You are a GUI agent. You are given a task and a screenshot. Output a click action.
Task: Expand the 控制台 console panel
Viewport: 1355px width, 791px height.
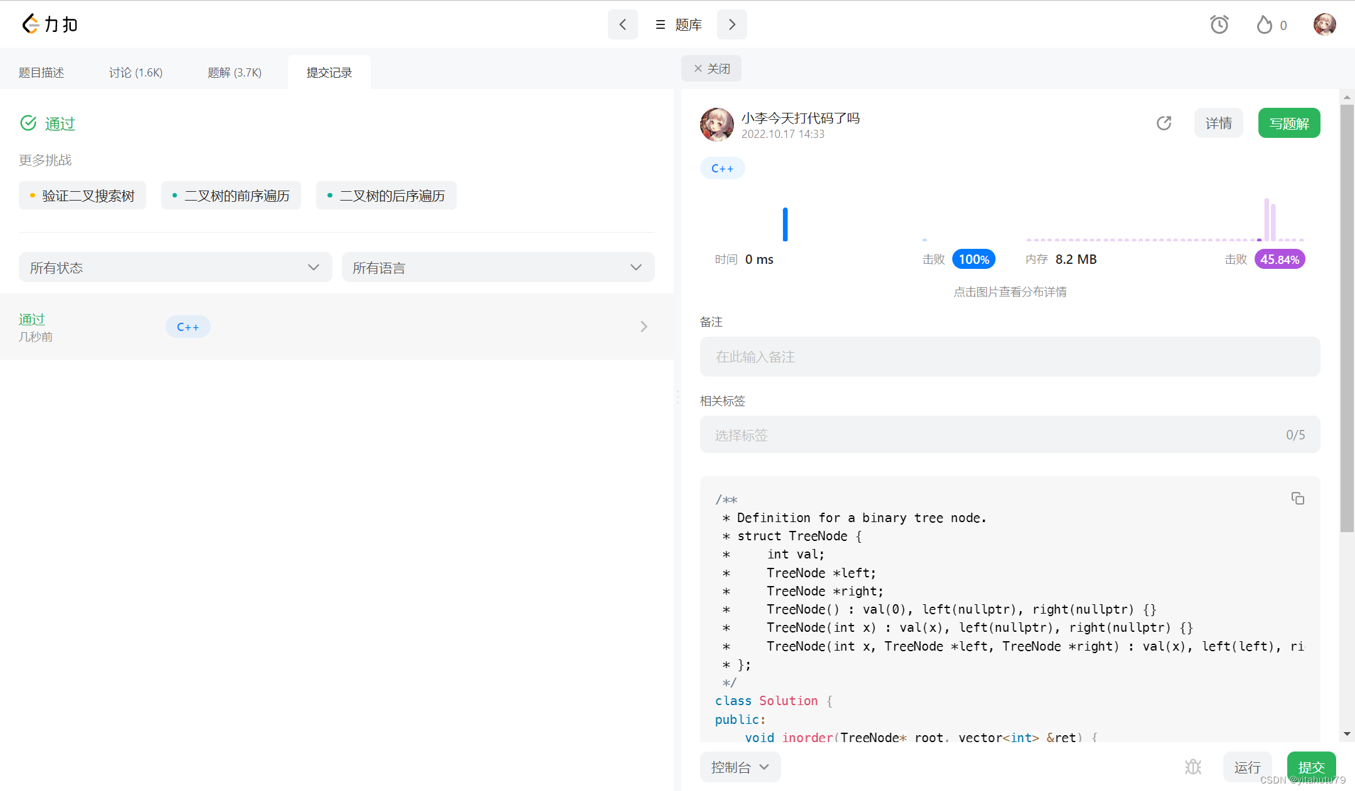[740, 767]
